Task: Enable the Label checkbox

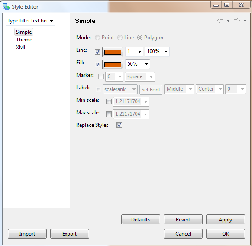Action: click(98, 89)
